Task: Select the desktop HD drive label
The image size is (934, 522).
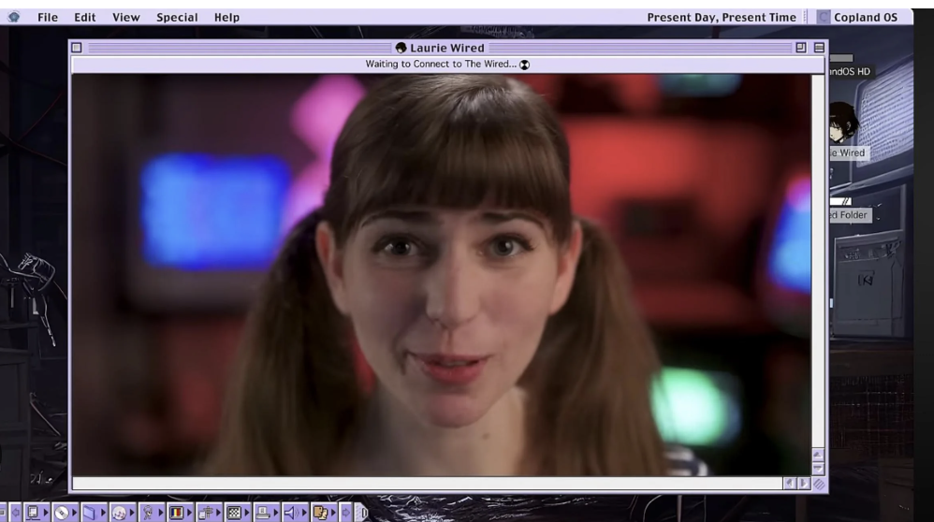Action: 851,71
